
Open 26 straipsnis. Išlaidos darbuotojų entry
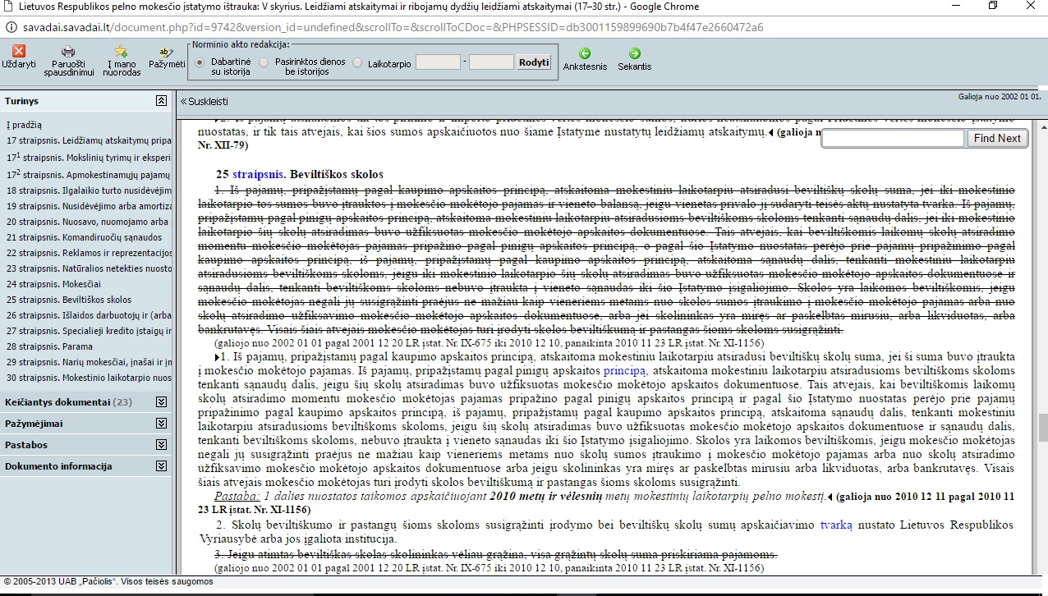89,315
